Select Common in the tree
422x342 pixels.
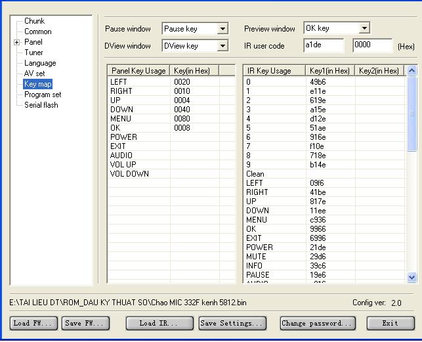37,32
